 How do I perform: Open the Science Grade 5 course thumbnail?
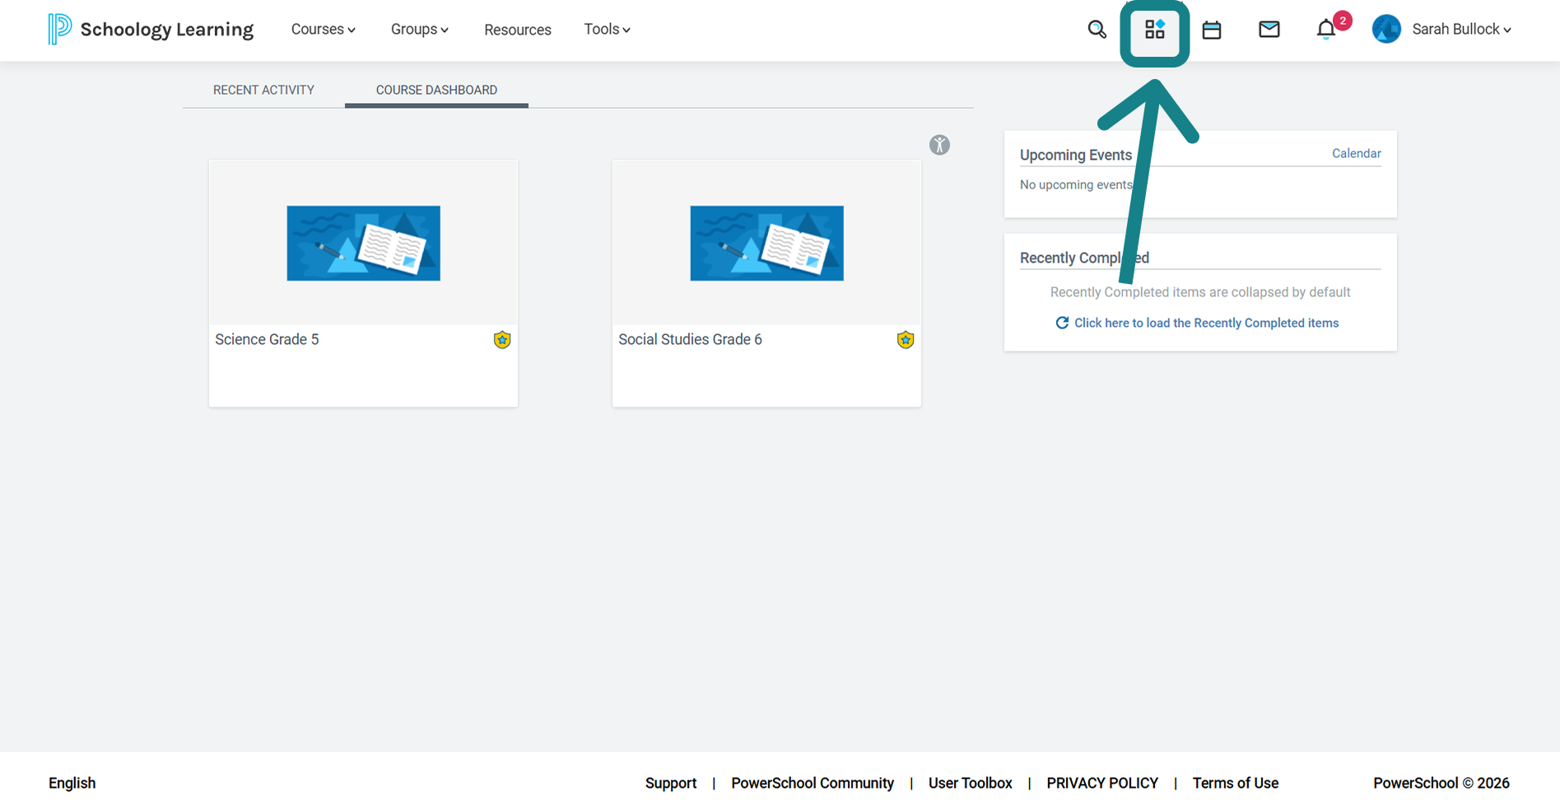[363, 243]
